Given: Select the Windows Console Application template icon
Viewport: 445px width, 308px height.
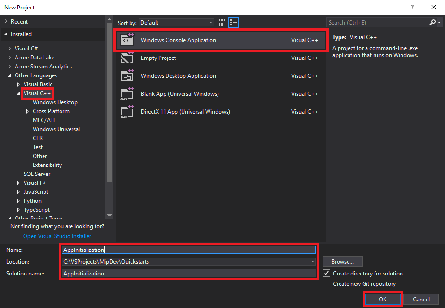Looking at the screenshot, I should tap(127, 40).
